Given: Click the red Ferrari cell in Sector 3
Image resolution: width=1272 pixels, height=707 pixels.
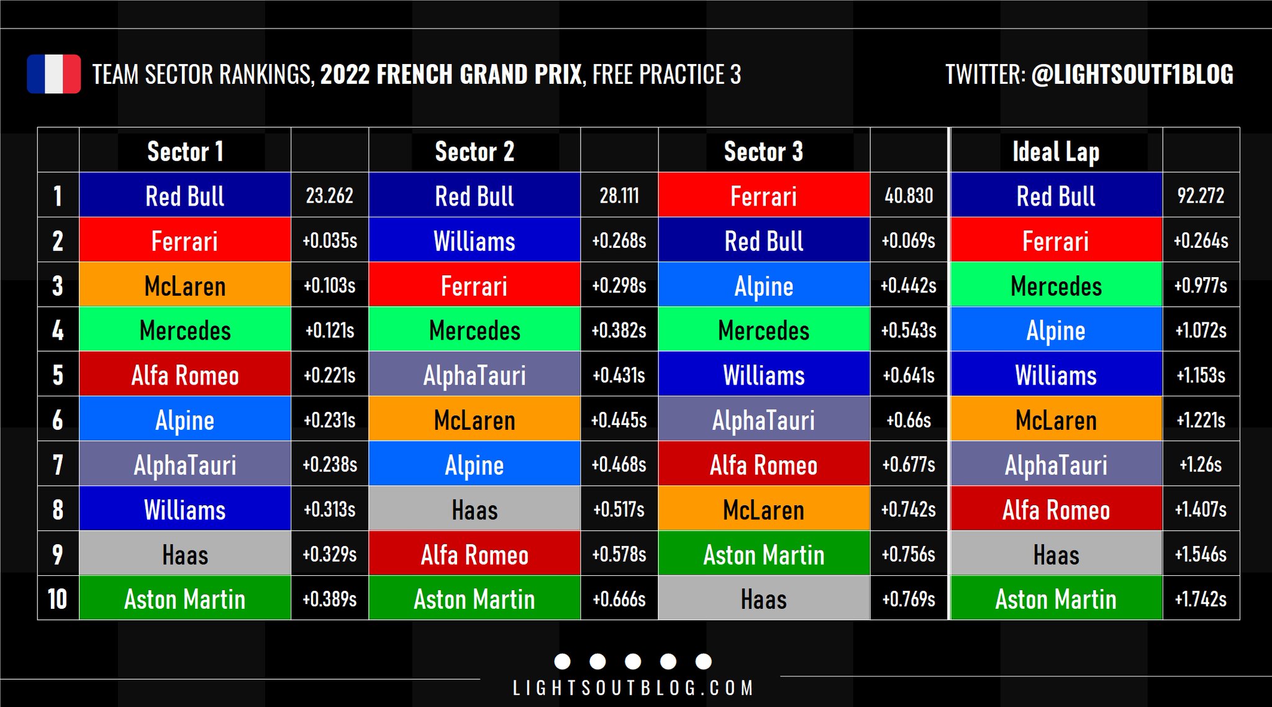Looking at the screenshot, I should pos(764,196).
